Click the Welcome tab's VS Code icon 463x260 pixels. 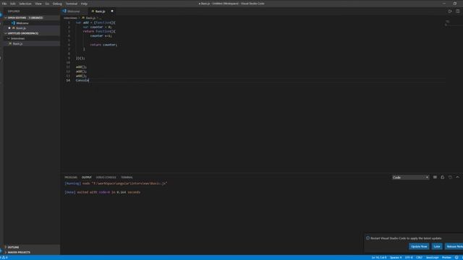64,12
